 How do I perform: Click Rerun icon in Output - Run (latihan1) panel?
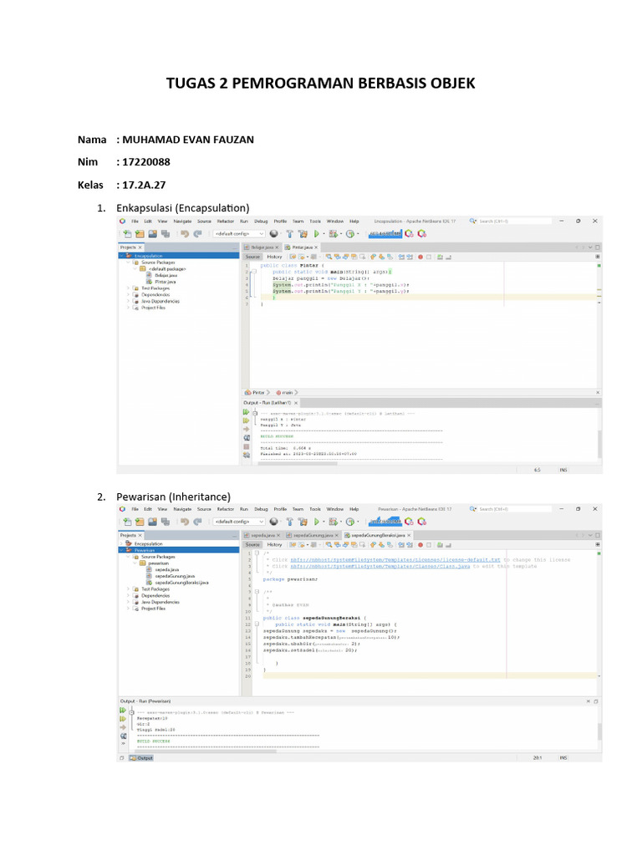pos(247,413)
